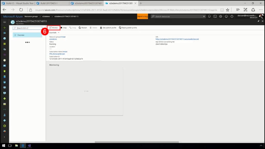This screenshot has height=149, width=265.
Task: Switch to the e2edemo Visual Studio tab
Action: [x=86, y=3]
